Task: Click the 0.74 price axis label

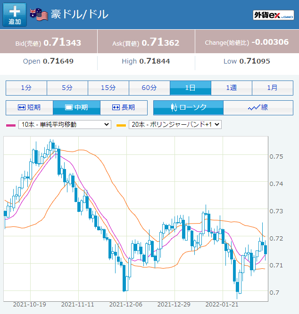Action: pos(276,184)
